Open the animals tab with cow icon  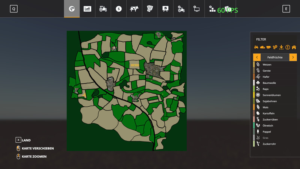coord(134,9)
